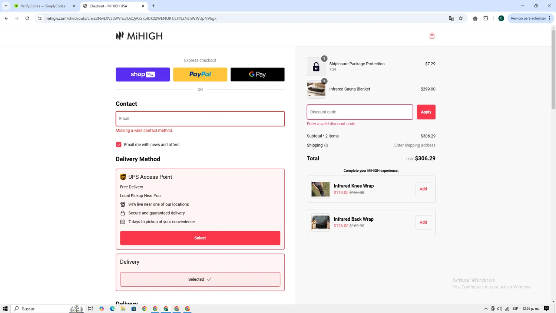Click the UPS logo icon

click(123, 177)
